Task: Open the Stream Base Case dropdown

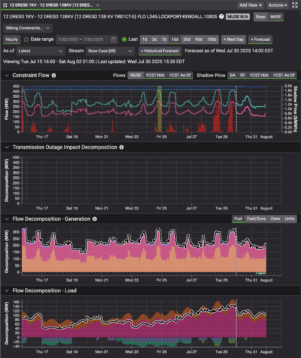Action: [109, 51]
